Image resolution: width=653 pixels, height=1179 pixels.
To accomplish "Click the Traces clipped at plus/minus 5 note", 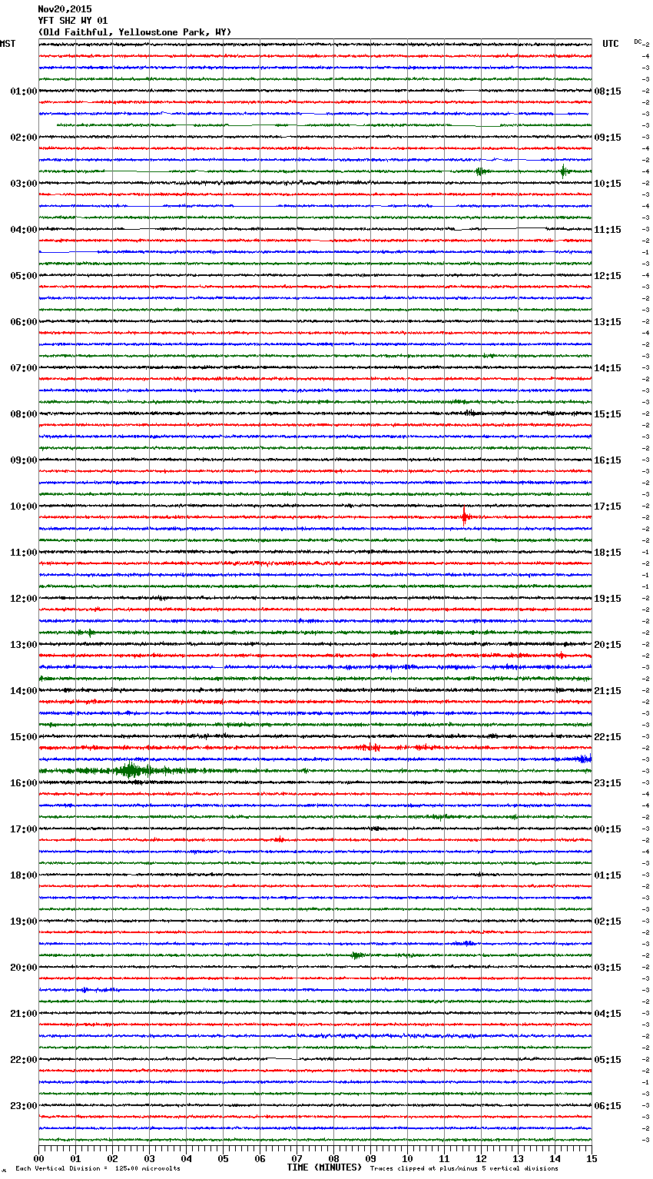I will 464,1168.
